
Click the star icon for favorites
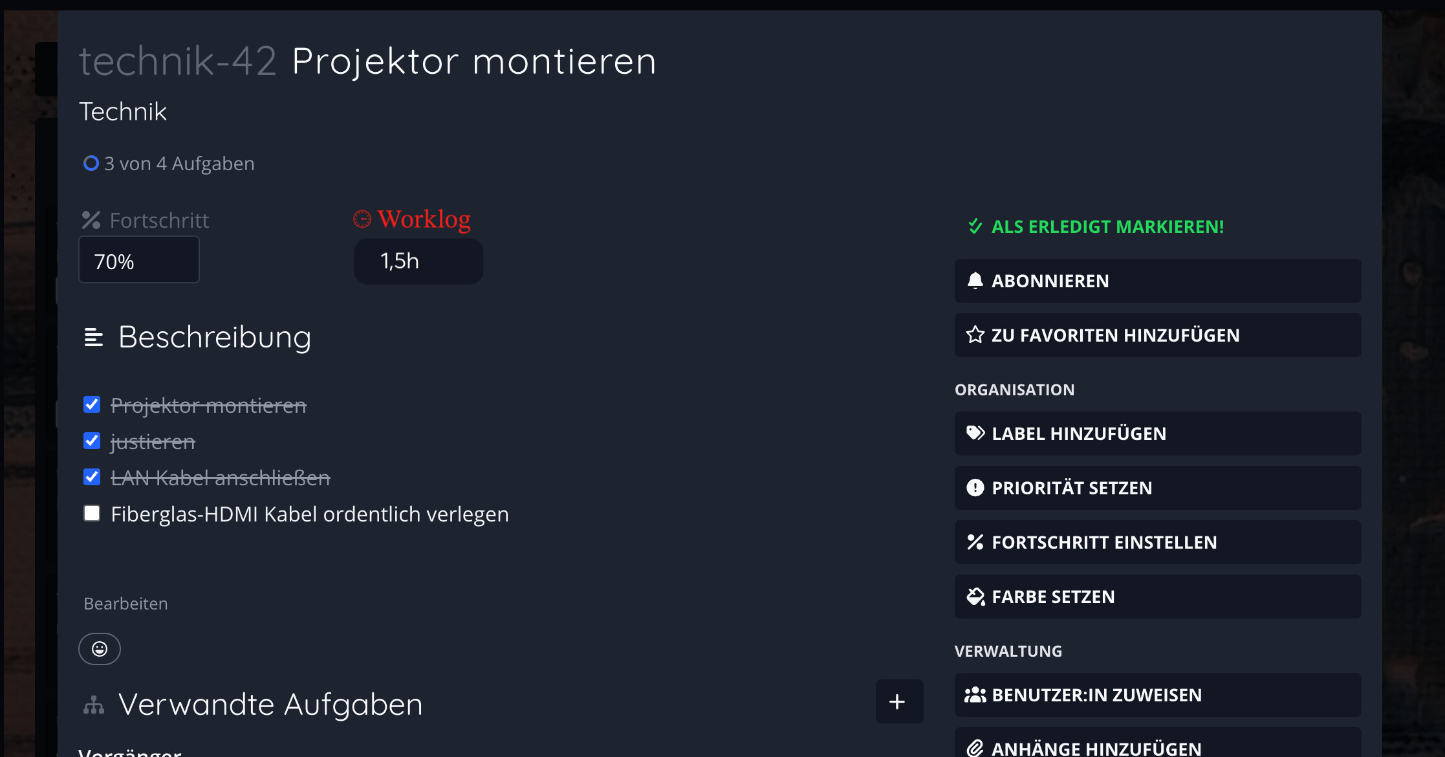[x=975, y=335]
